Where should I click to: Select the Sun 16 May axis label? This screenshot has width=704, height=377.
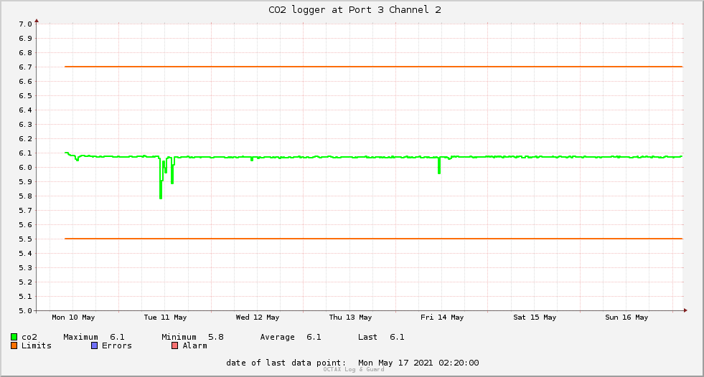626,318
